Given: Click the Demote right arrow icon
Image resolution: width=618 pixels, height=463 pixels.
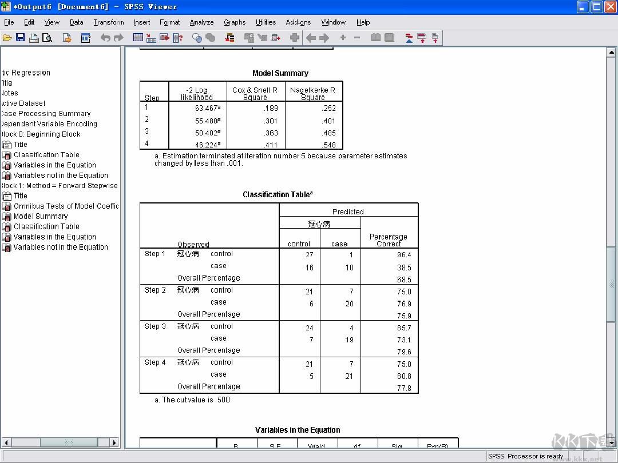Looking at the screenshot, I should pos(324,38).
